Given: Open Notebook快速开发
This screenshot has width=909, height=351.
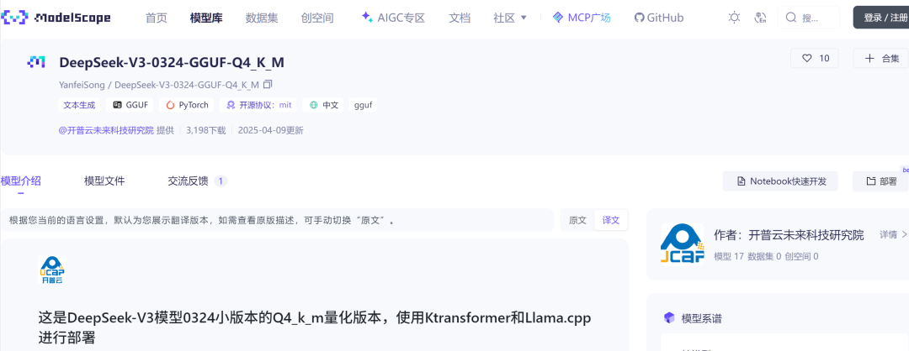Looking at the screenshot, I should (780, 181).
